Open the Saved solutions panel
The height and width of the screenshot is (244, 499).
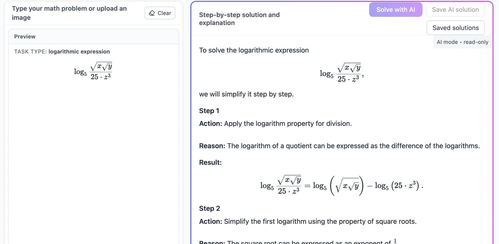pos(455,28)
